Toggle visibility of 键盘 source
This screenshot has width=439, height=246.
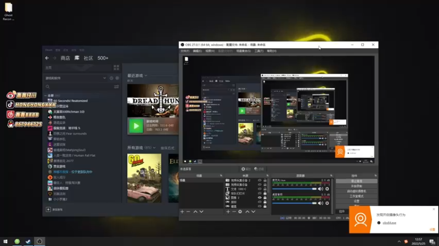[x=260, y=207]
